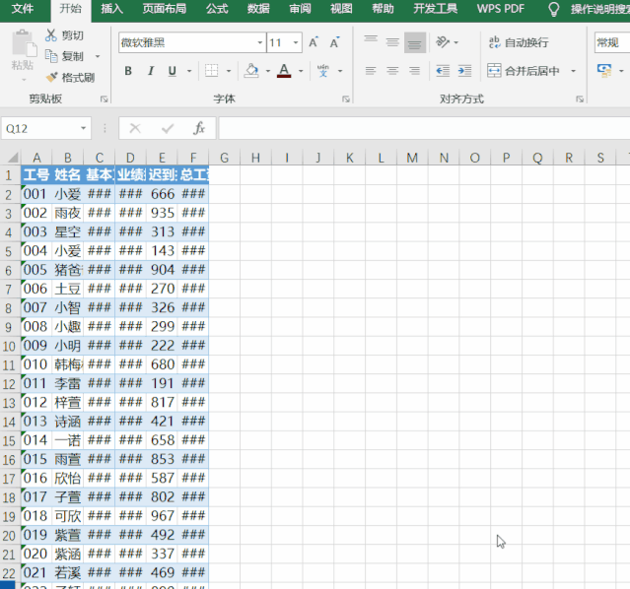630x589 pixels.
Task: Decrease the indent
Action: pyautogui.click(x=443, y=71)
